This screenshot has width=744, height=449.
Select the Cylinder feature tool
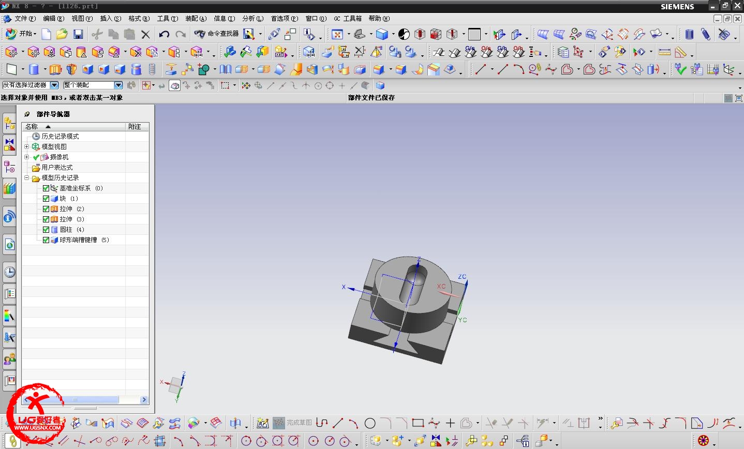pos(34,69)
